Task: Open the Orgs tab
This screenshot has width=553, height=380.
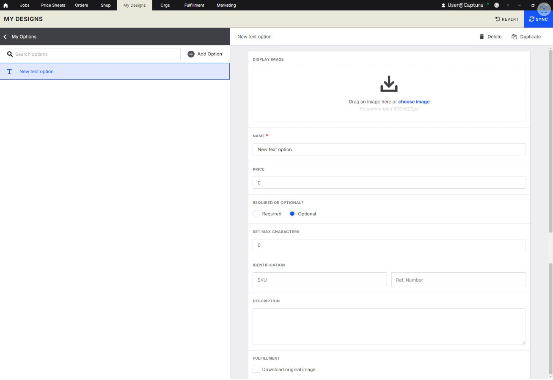Action: click(165, 5)
